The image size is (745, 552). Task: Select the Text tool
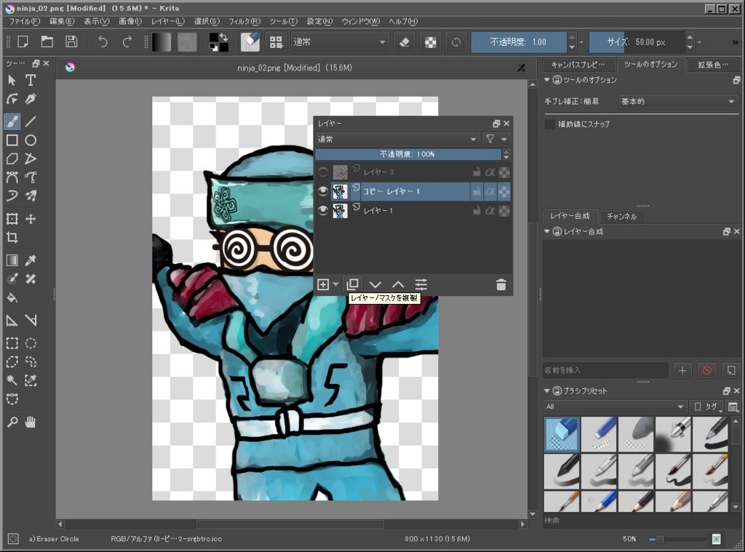pos(31,80)
